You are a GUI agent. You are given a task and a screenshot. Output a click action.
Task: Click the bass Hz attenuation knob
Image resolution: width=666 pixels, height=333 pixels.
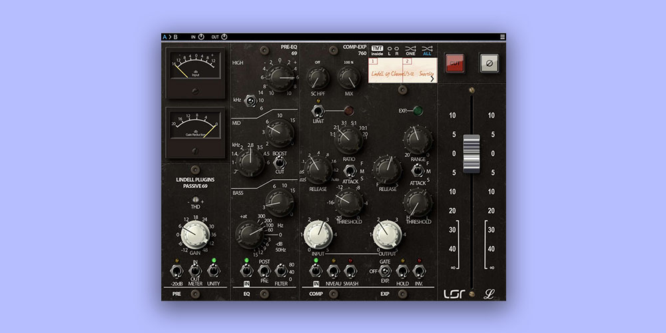pyautogui.click(x=250, y=234)
